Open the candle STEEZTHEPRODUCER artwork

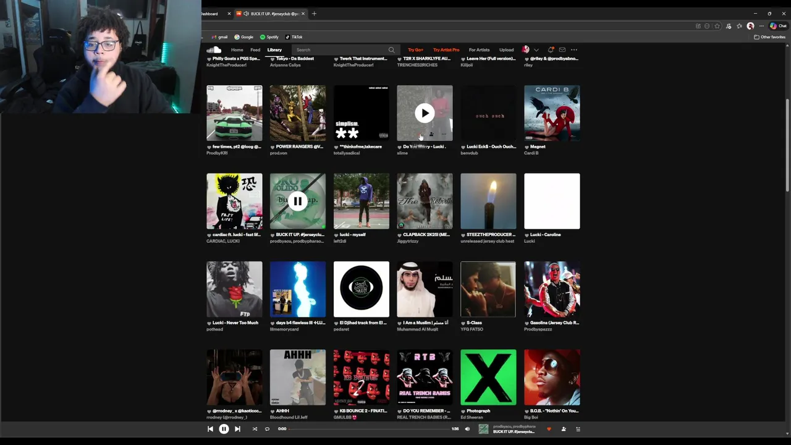(x=488, y=201)
